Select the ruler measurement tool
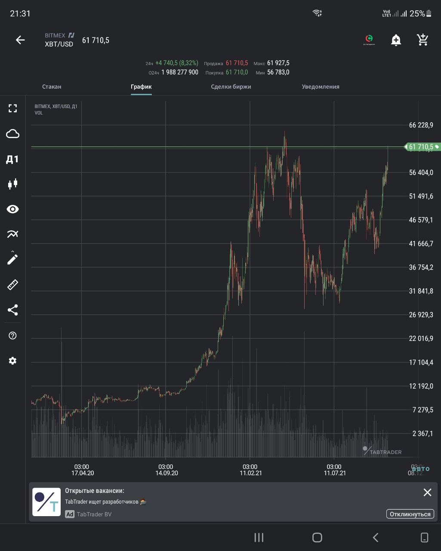This screenshot has height=551, width=441. [x=12, y=285]
